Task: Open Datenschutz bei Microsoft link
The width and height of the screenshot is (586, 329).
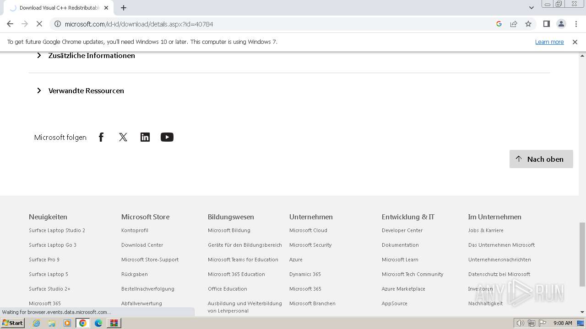Action: (x=499, y=274)
